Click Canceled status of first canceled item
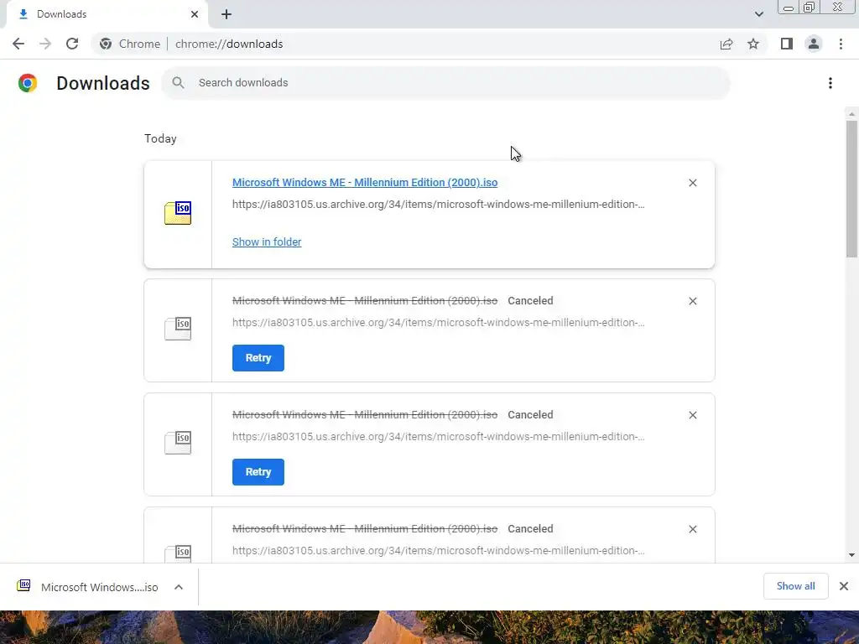This screenshot has width=859, height=644. coord(530,301)
